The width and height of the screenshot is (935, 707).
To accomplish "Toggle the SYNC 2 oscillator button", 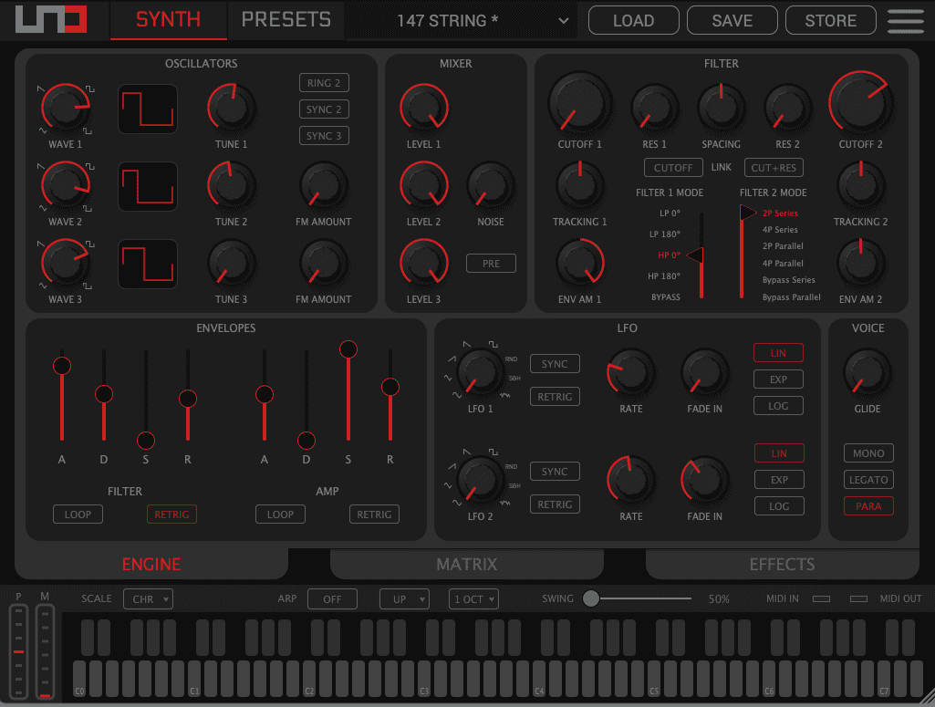I will [x=324, y=109].
